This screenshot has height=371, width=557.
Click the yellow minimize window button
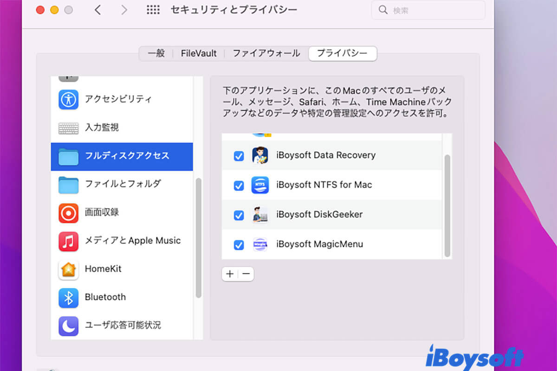54,10
